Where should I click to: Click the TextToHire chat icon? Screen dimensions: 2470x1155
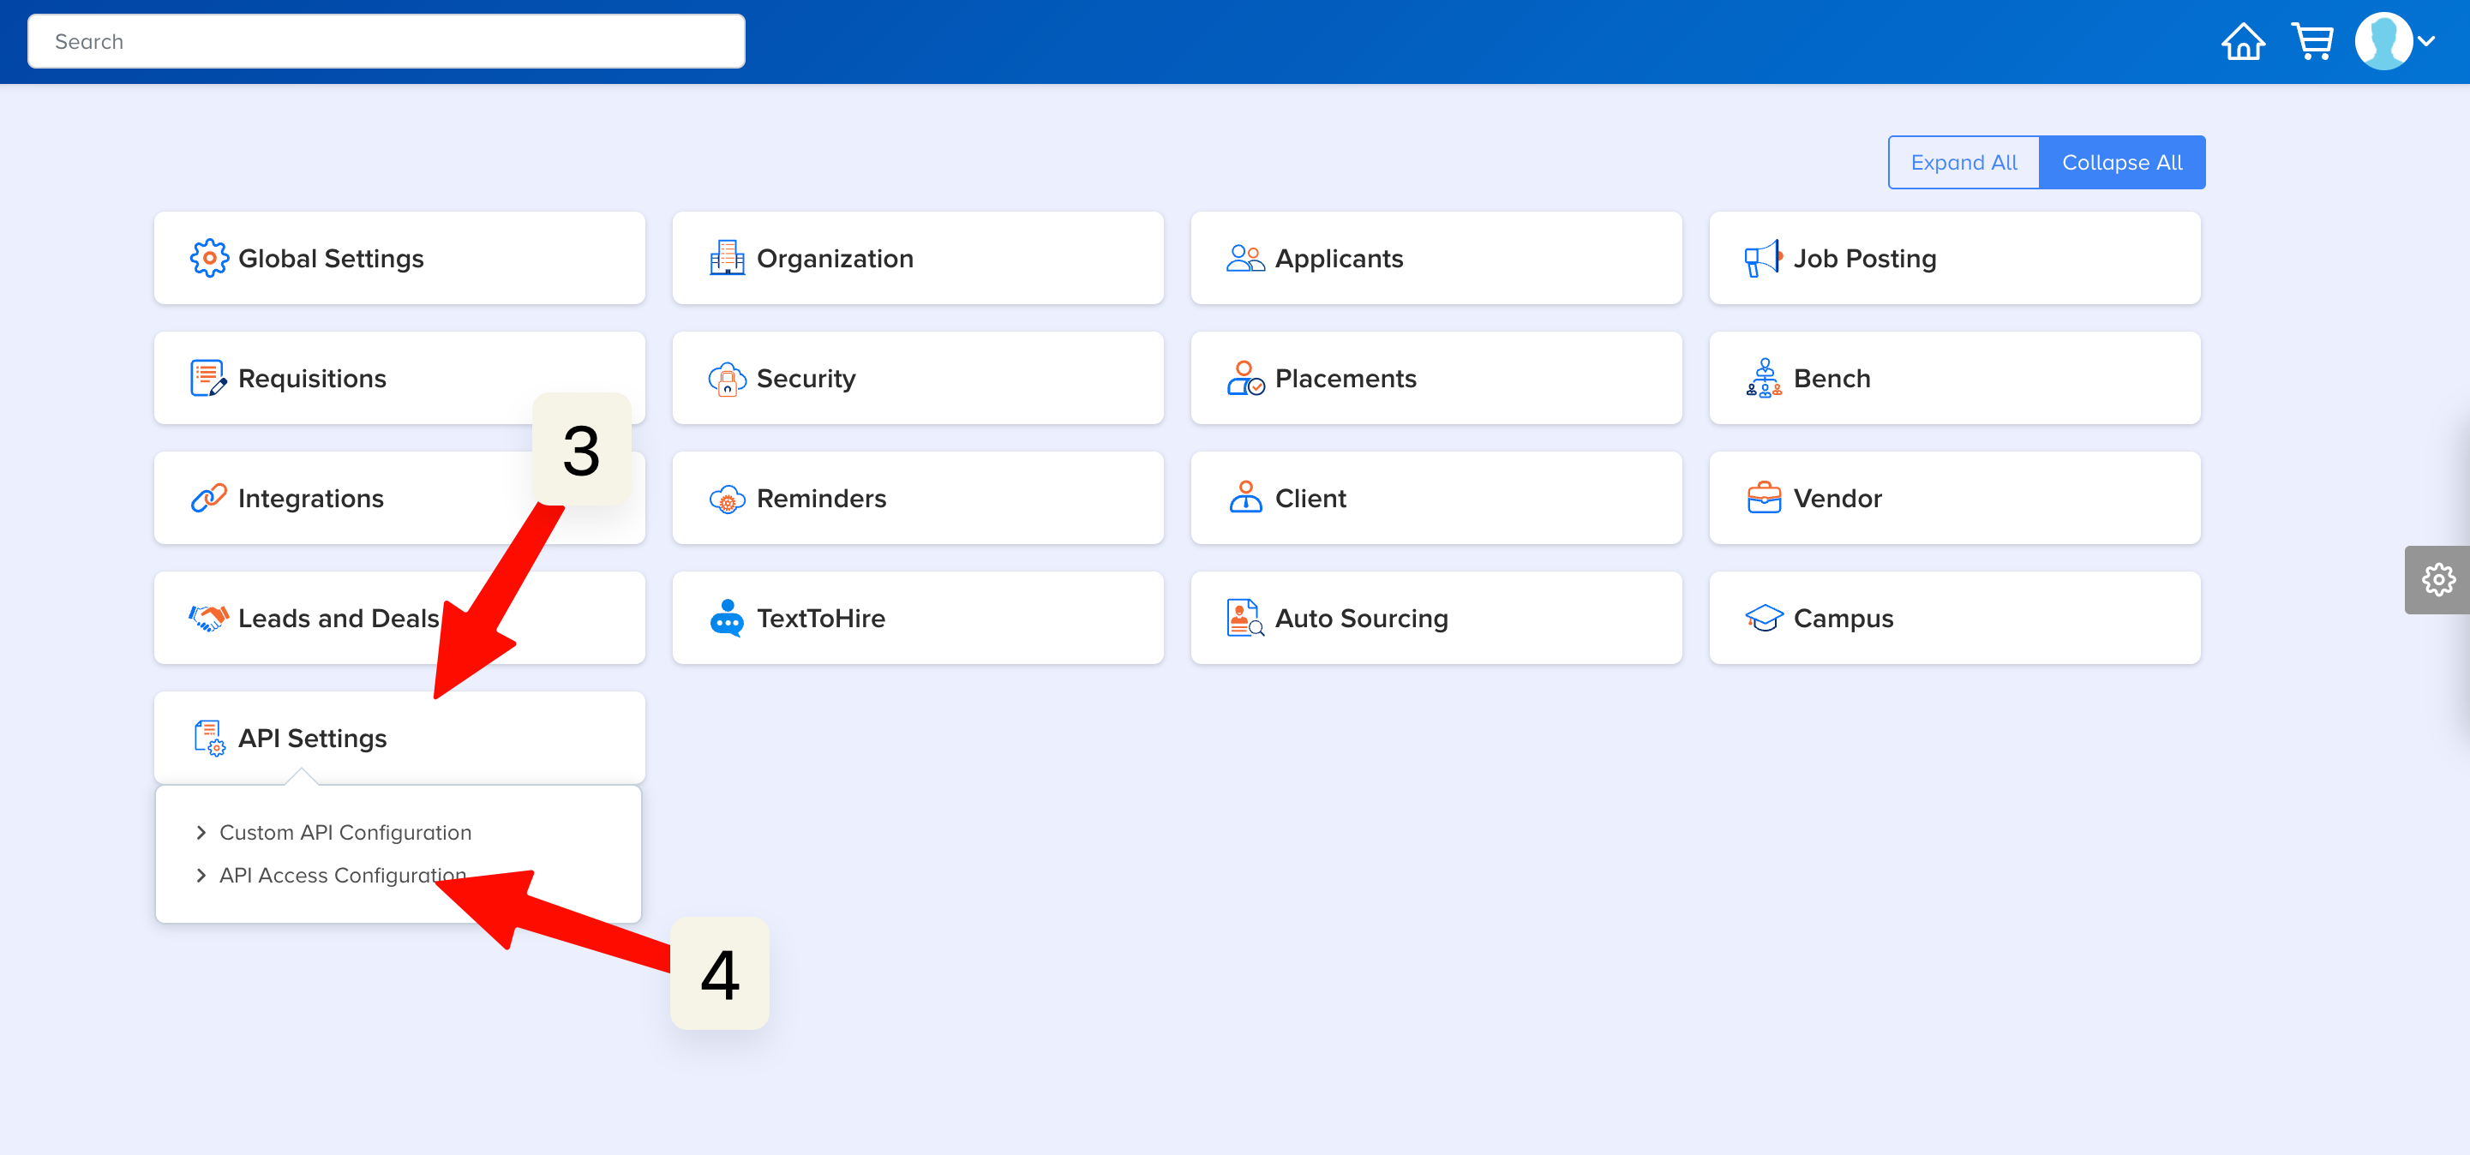tap(727, 619)
